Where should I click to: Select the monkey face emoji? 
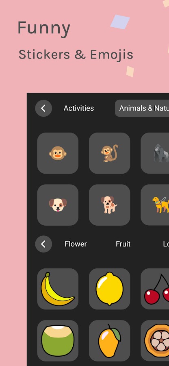click(x=58, y=153)
